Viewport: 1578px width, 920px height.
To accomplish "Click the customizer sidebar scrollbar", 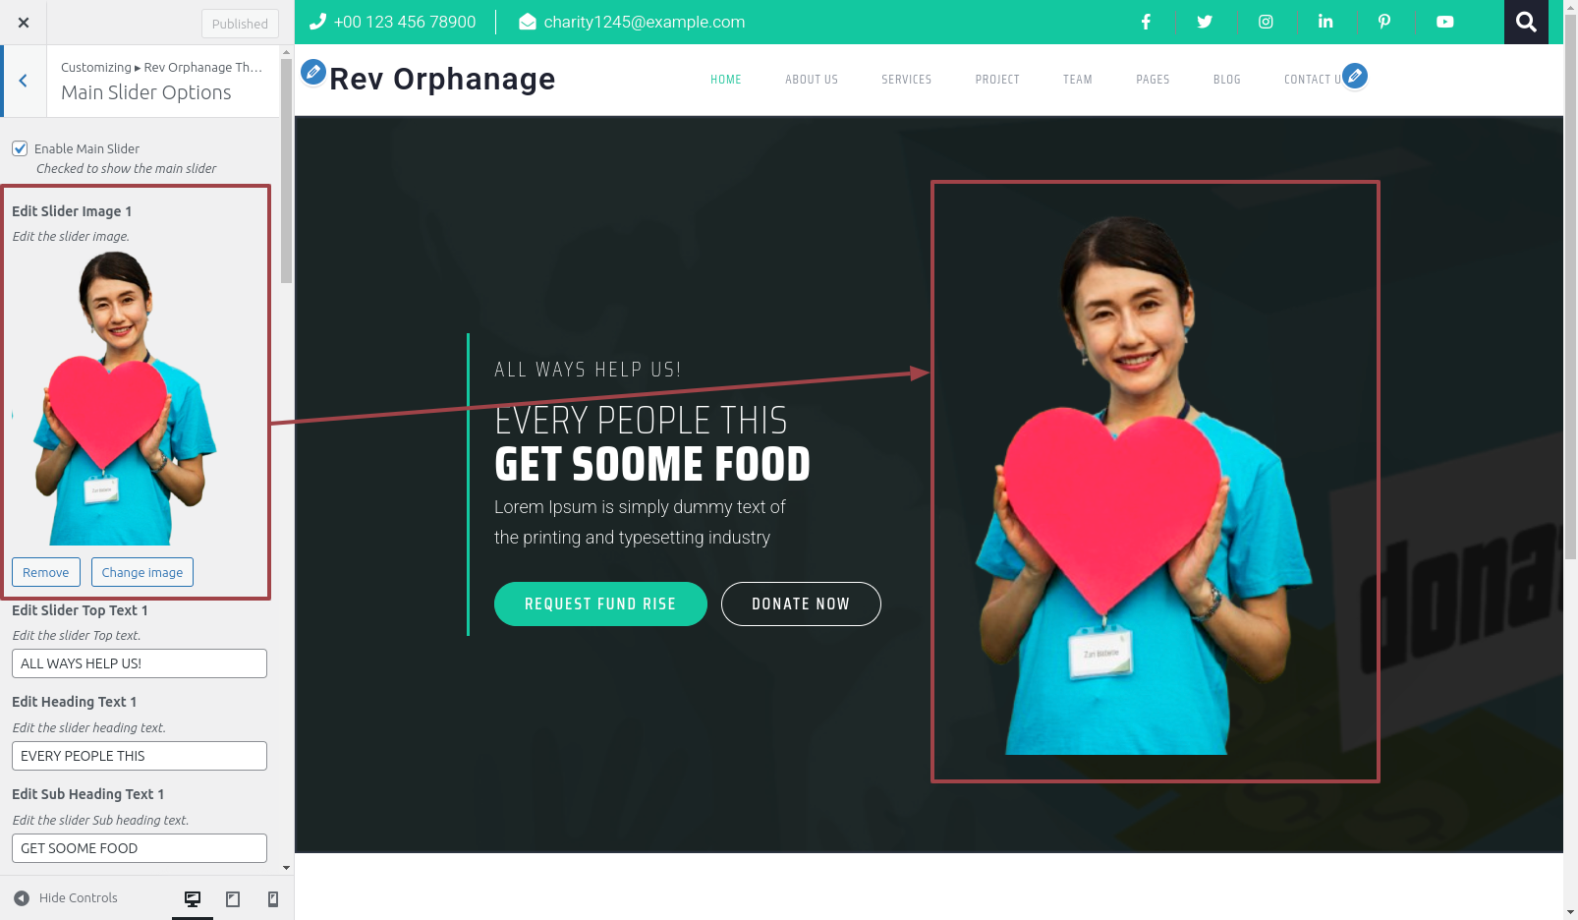I will (287, 171).
